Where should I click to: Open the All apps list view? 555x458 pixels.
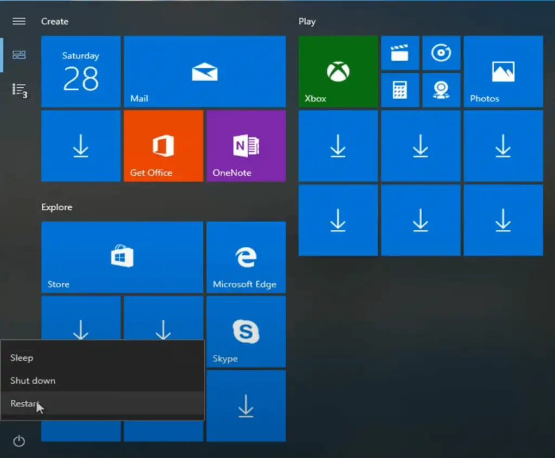point(20,91)
